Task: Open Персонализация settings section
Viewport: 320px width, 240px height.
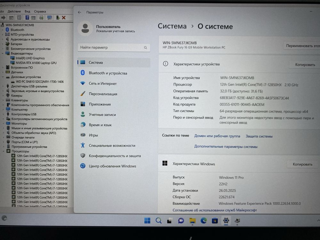Action: 114,94
